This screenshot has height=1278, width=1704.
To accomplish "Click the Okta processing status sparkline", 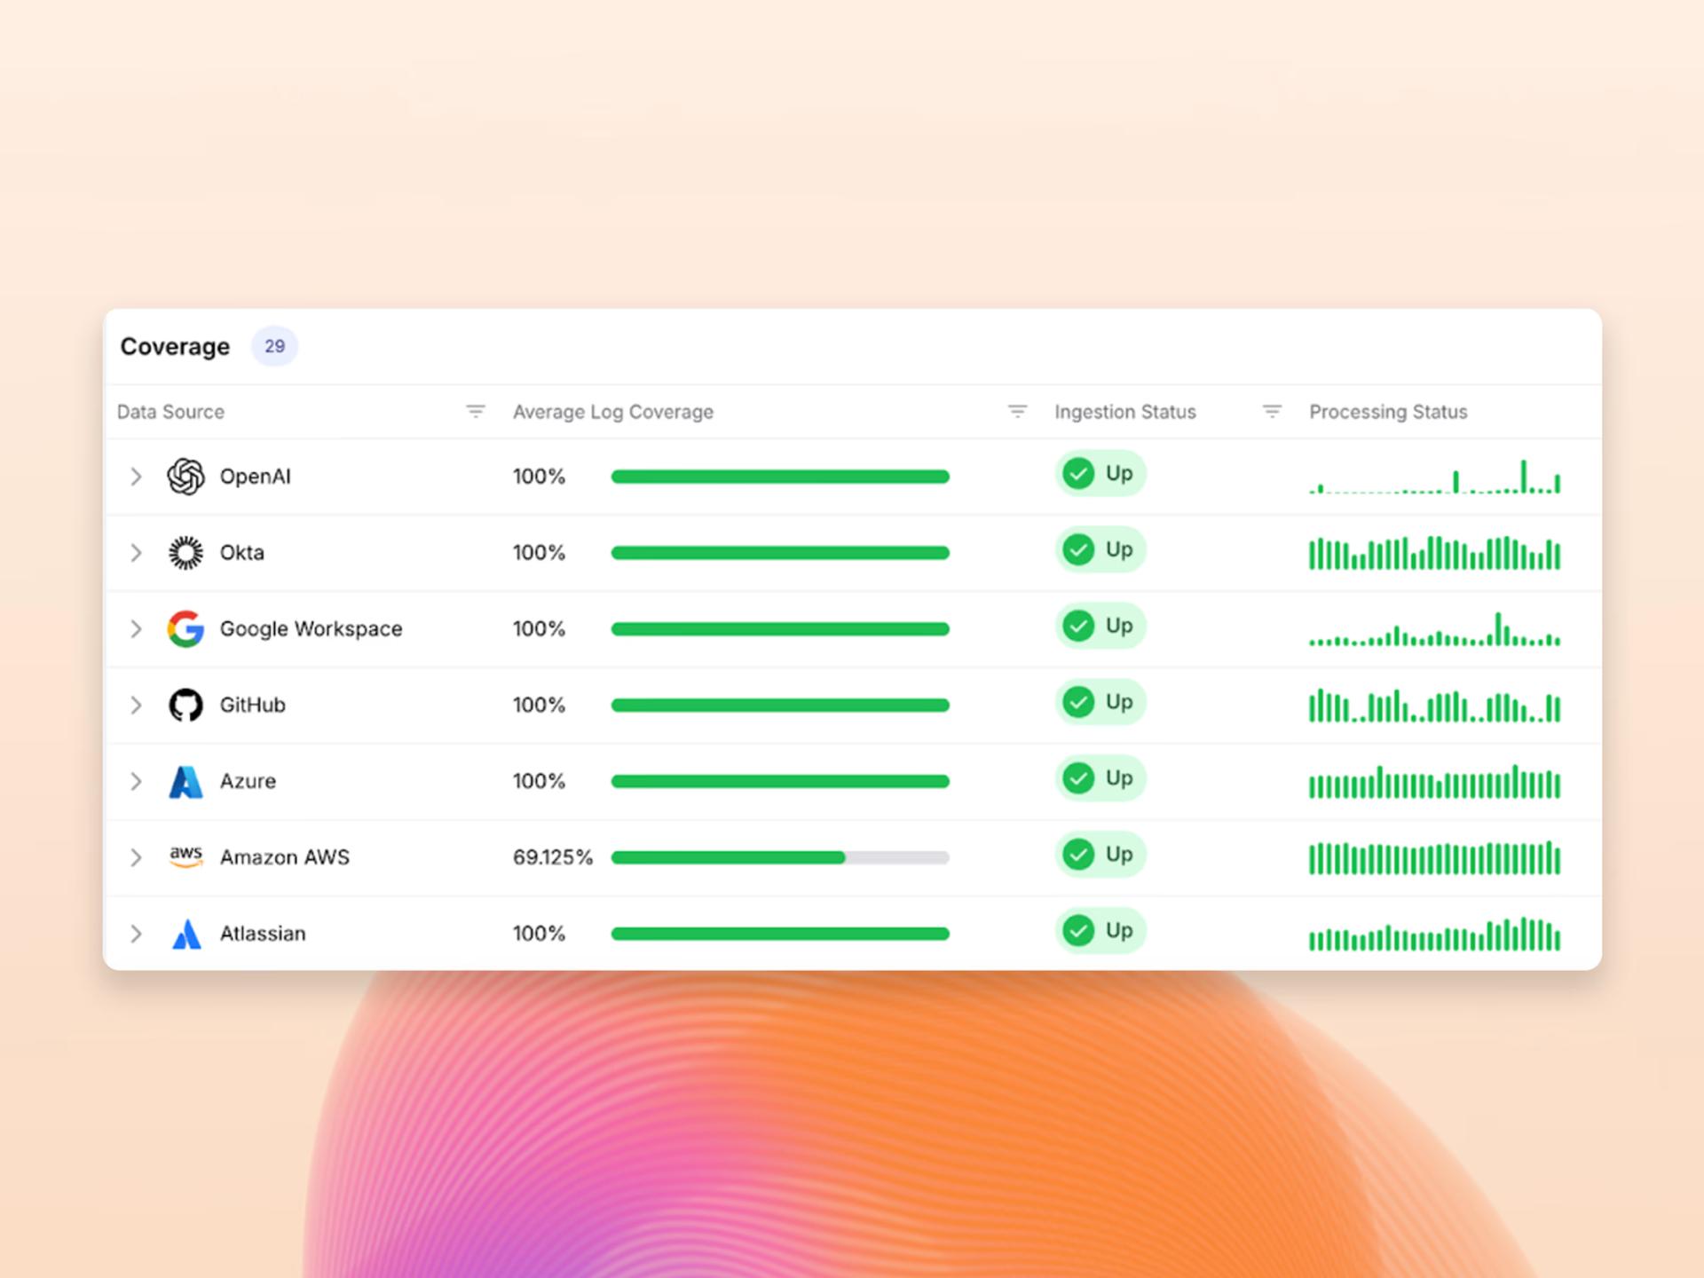I will [1434, 552].
